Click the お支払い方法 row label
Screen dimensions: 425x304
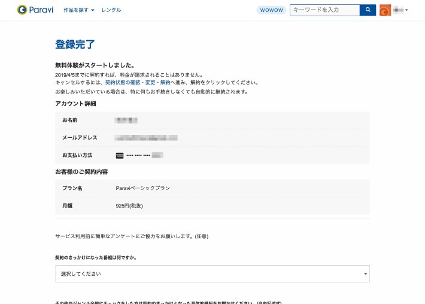pyautogui.click(x=77, y=155)
